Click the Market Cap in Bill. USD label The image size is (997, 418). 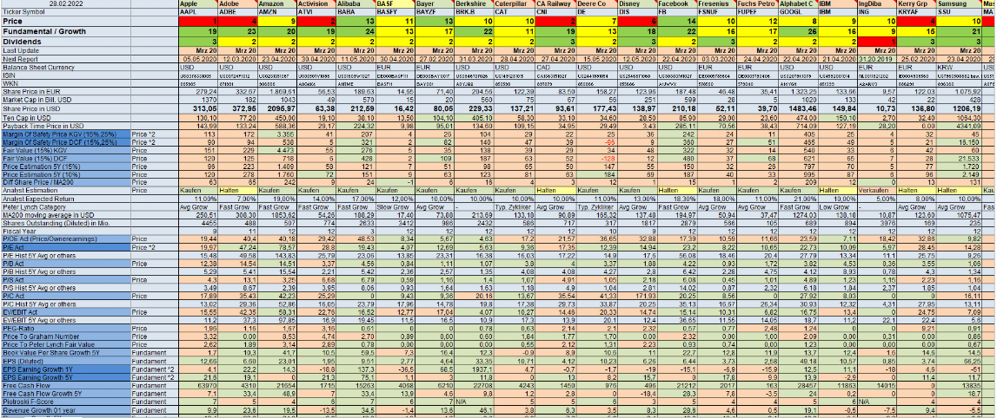[65, 100]
